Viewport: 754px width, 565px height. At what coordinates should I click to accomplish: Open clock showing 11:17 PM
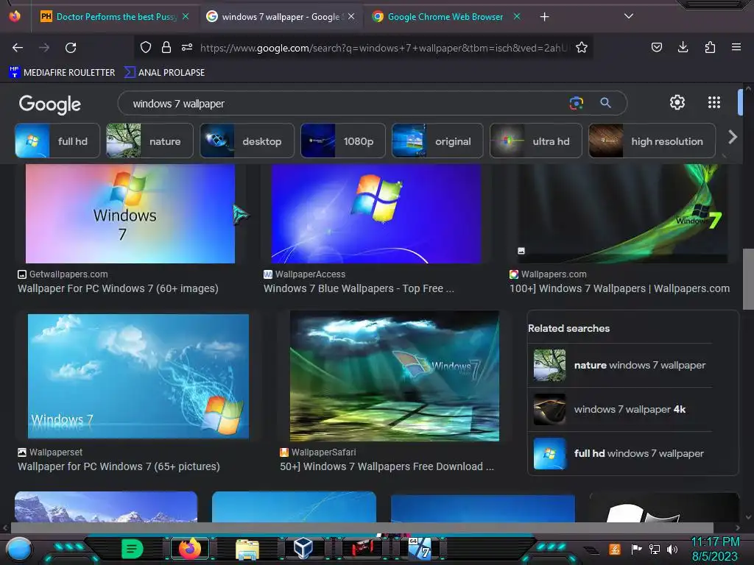(x=715, y=549)
